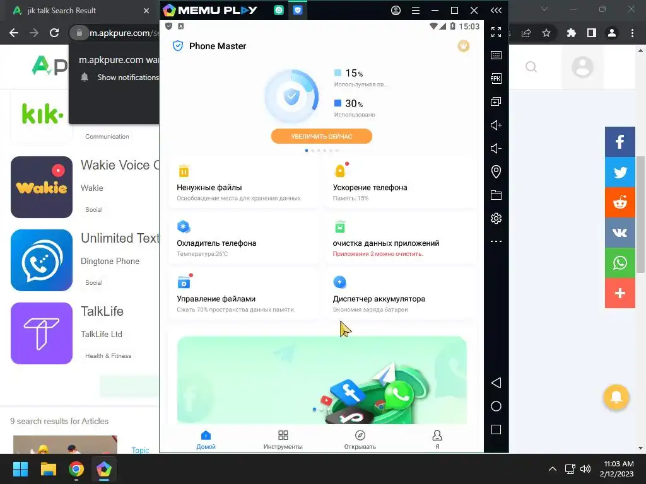Click the GPS location icon in MEmu sidebar
The image size is (646, 484).
[496, 171]
